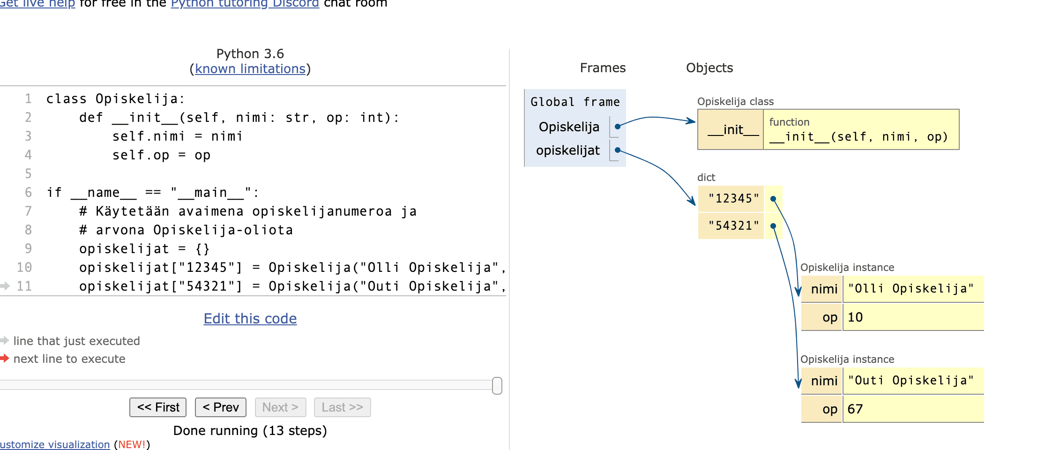Viewport: 1045px width, 450px height.
Task: Click the opiskelijat pointer dot in Global frame
Action: pos(618,150)
